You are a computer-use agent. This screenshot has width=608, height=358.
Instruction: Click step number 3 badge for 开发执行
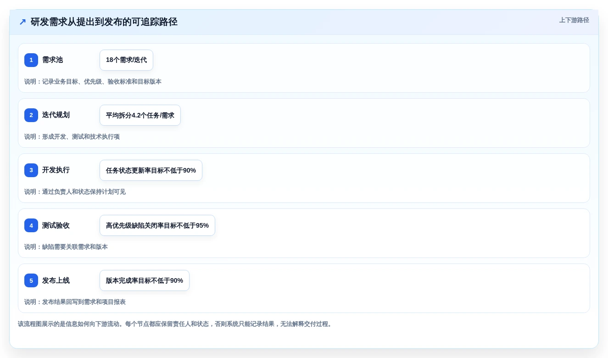click(31, 170)
